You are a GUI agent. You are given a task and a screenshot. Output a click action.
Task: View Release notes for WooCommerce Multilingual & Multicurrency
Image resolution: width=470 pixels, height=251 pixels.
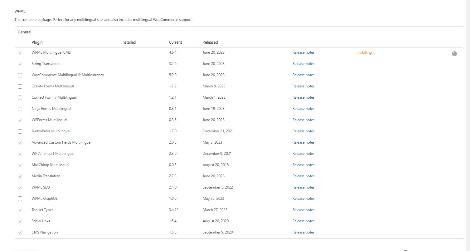point(303,75)
